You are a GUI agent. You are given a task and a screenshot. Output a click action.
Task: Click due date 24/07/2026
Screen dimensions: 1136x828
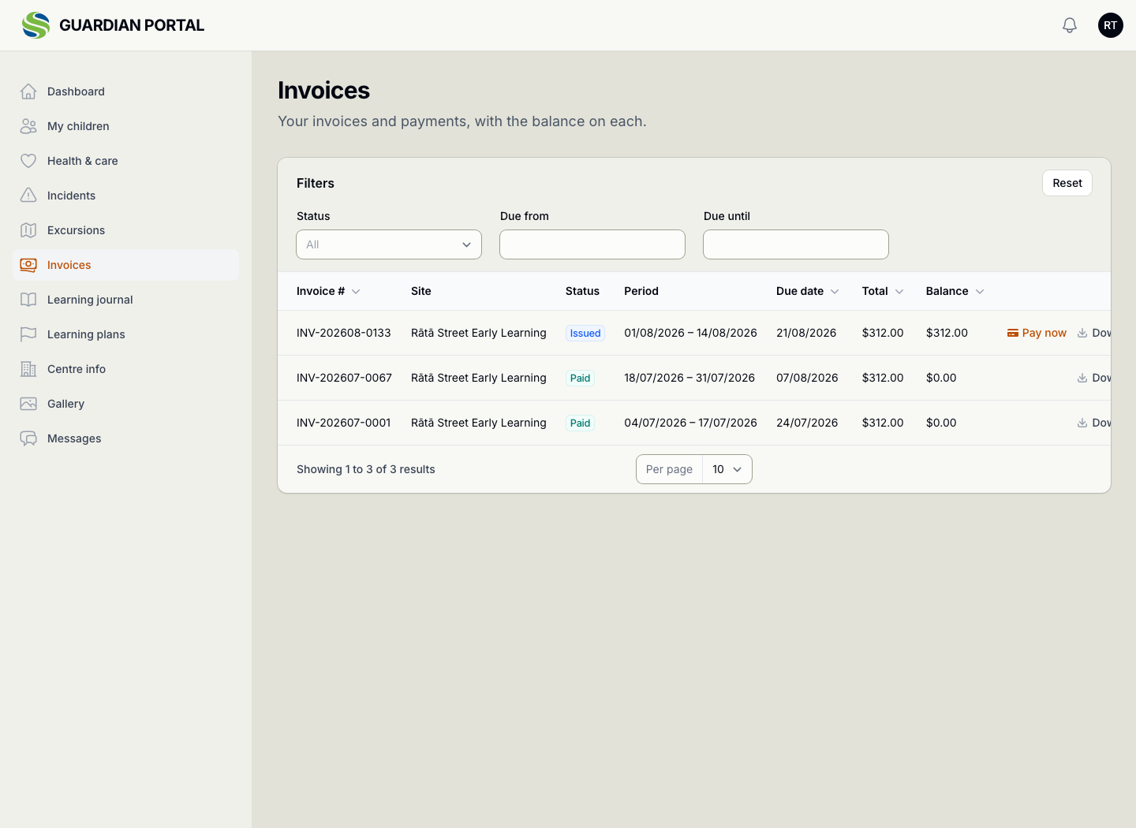pos(807,423)
